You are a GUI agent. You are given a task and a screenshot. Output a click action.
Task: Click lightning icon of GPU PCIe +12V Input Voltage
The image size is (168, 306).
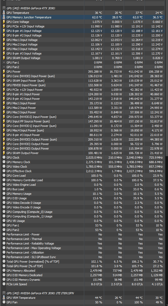(4, 26)
